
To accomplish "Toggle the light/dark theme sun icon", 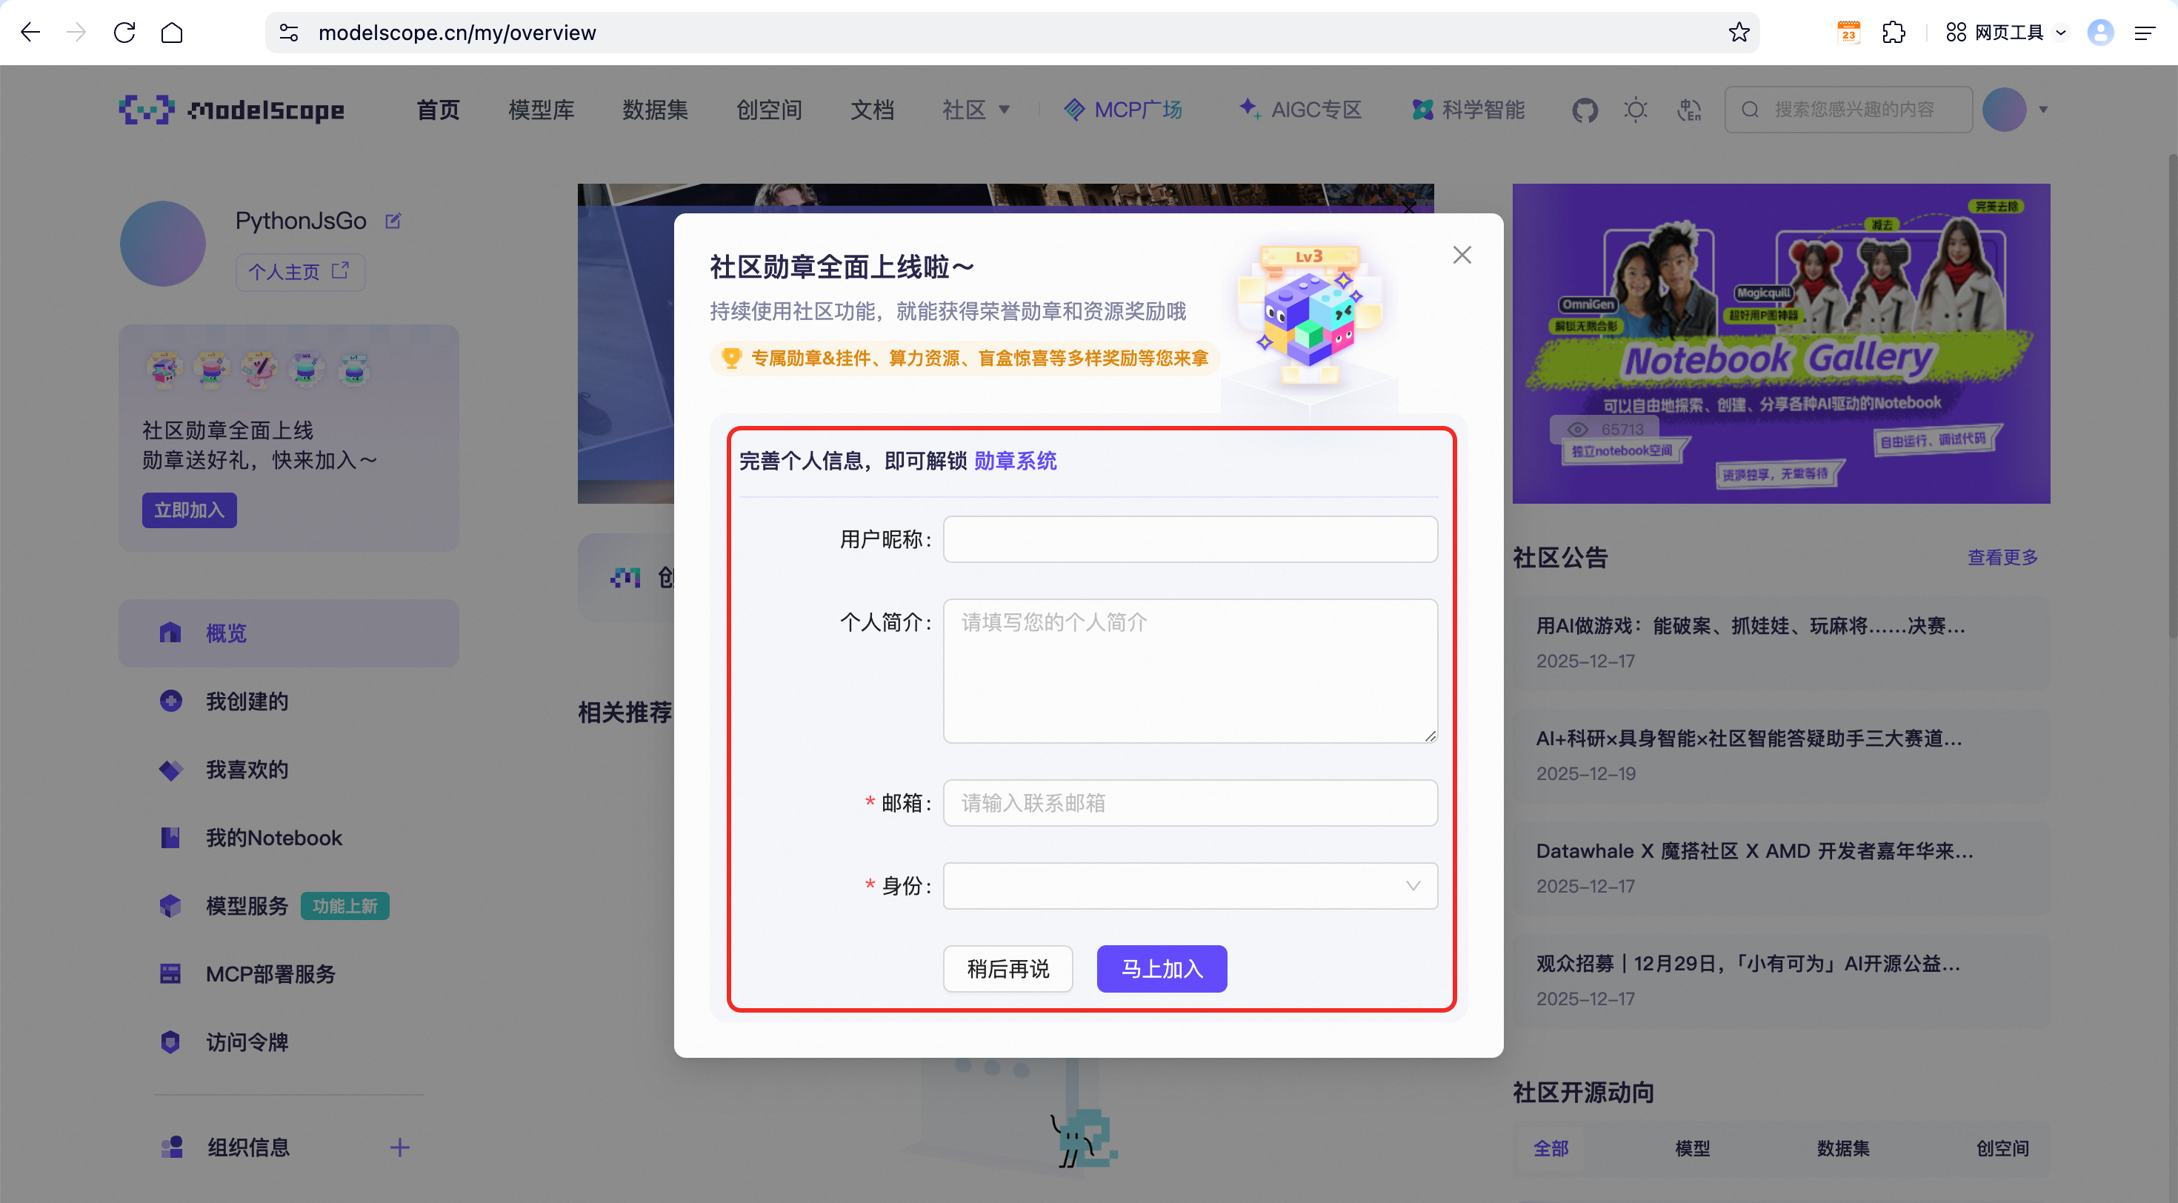I will pos(1636,110).
